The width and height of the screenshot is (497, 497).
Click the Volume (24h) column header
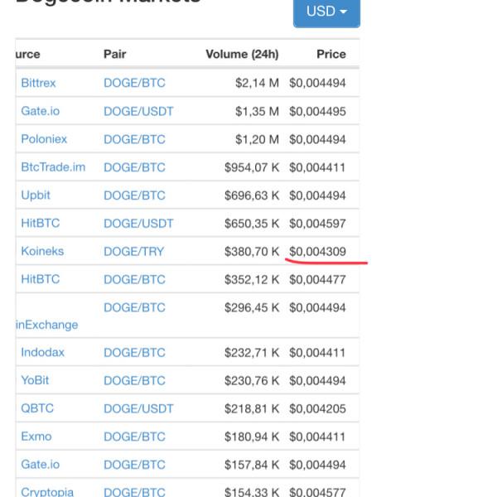pos(242,55)
